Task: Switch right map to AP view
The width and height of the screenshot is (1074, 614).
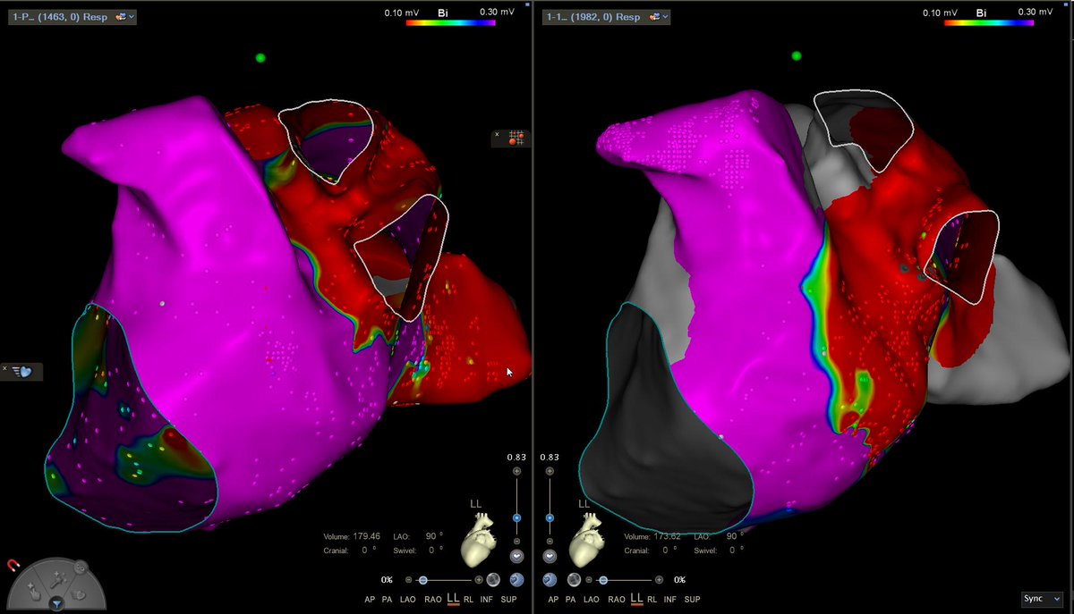Action: coord(553,600)
